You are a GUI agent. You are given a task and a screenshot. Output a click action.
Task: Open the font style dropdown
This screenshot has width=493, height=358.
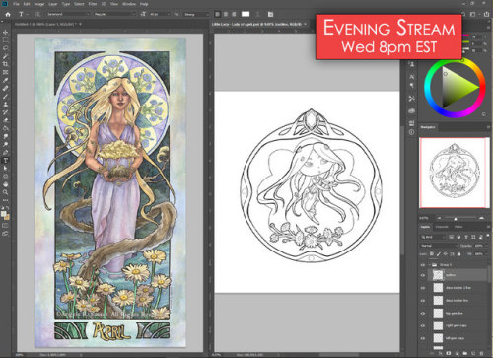(x=114, y=14)
